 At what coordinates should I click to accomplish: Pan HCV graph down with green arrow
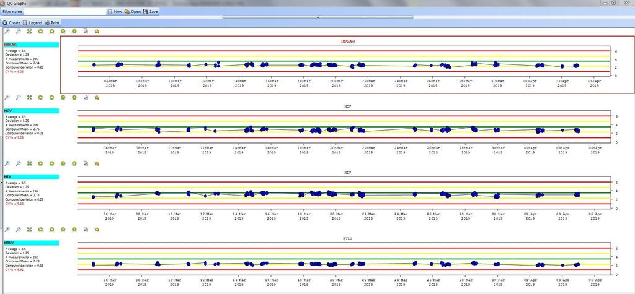point(74,97)
